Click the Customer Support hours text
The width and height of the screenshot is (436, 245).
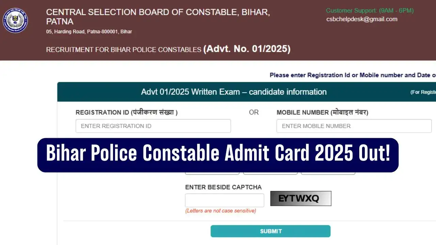click(370, 11)
